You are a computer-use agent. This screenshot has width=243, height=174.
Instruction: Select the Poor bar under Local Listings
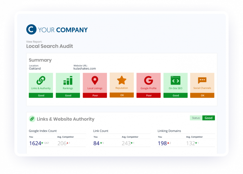[95, 95]
